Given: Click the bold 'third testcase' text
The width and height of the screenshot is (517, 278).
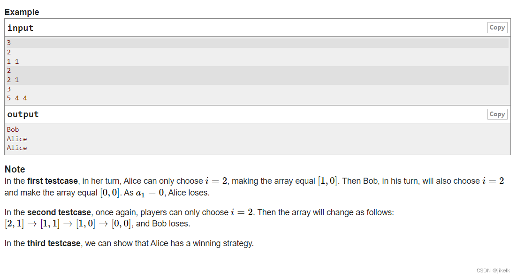Looking at the screenshot, I should [54, 243].
